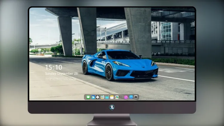Screen dimensions: 224x126
Task: Open the green Messages app in dock
Action: click(88, 97)
